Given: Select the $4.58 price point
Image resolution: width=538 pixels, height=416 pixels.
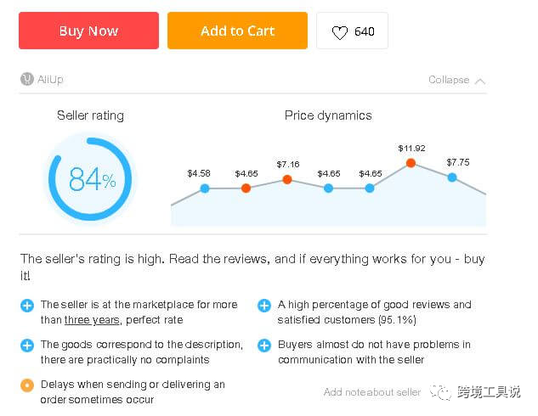Looking at the screenshot, I should 205,188.
